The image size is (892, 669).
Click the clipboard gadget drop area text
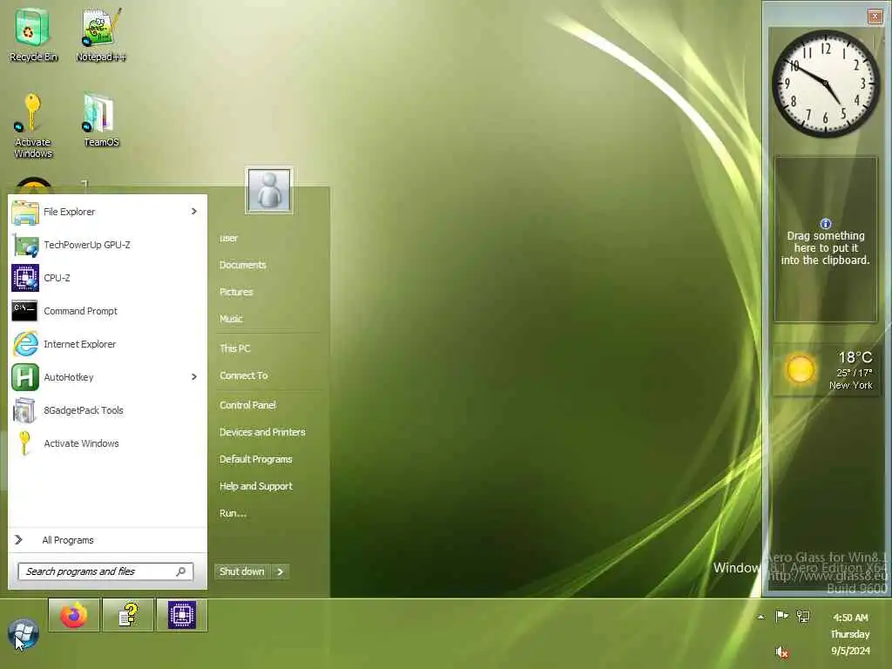[826, 248]
